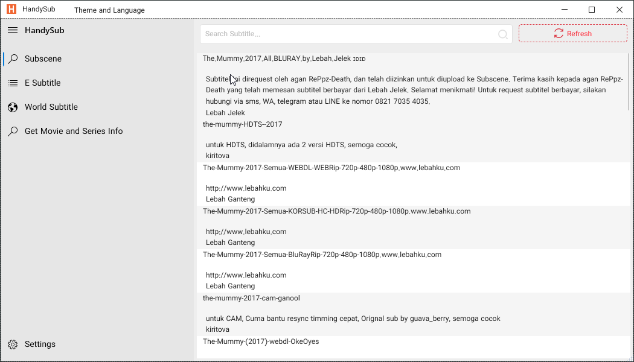
Task: Select the the-mummy-2017-cam-ganool subtitle entry
Action: pyautogui.click(x=252, y=297)
